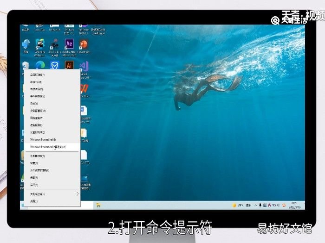325x243 pixels.
Task: Open the red WPS icon beside the menu
Action: pyautogui.click(x=84, y=90)
